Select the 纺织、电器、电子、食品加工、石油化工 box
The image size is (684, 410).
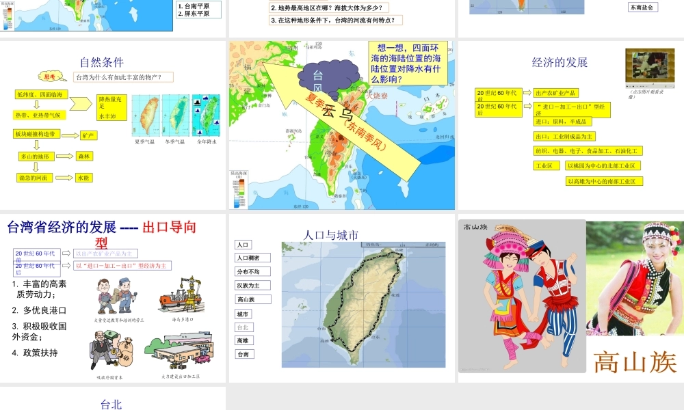(588, 151)
